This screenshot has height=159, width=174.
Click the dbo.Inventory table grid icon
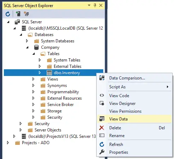coord(49,73)
